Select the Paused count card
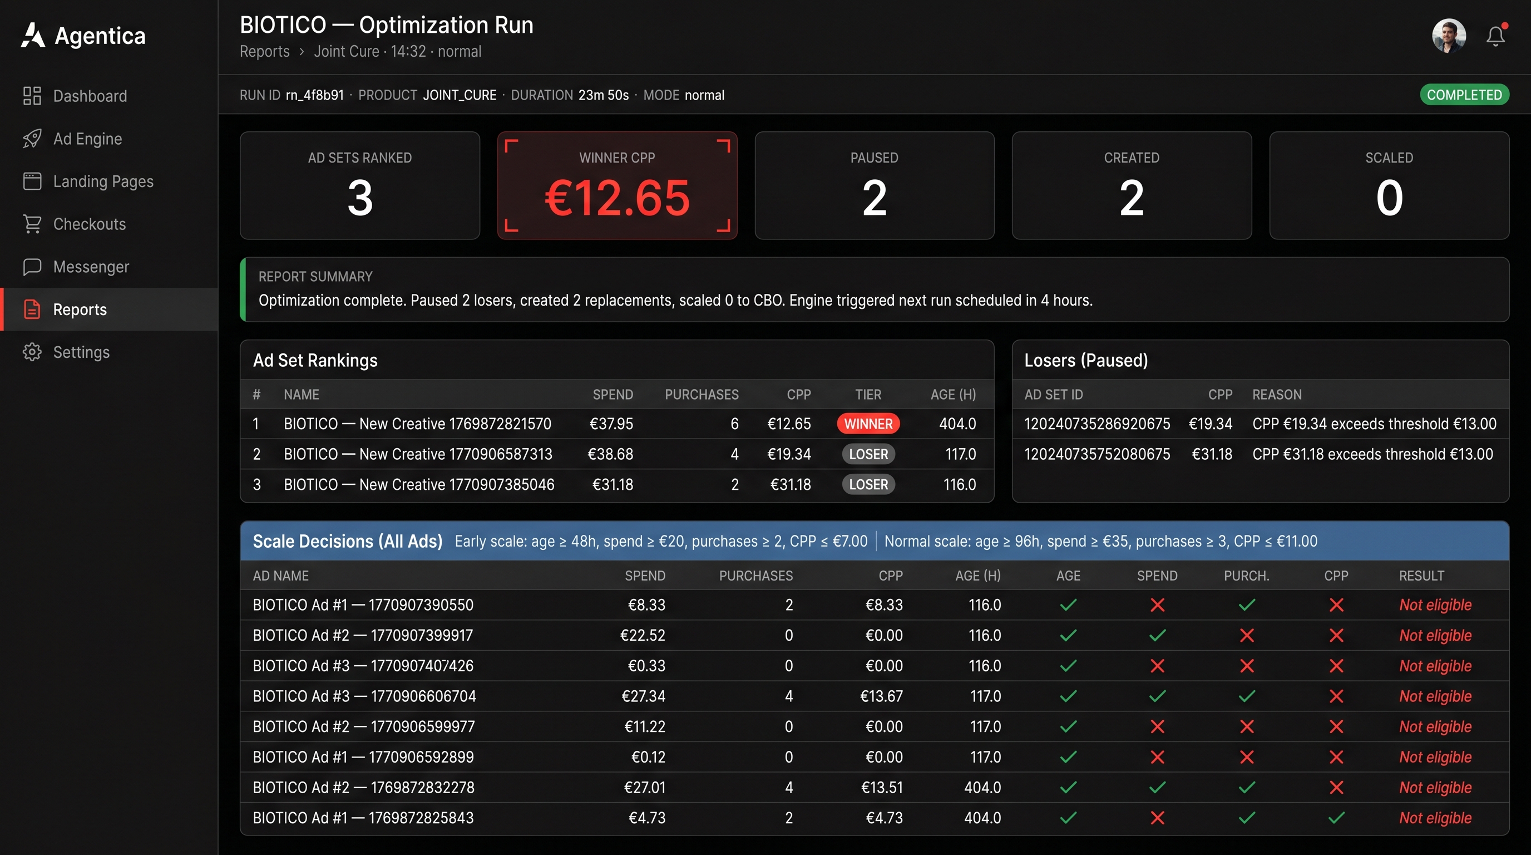Viewport: 1531px width, 855px height. [875, 185]
